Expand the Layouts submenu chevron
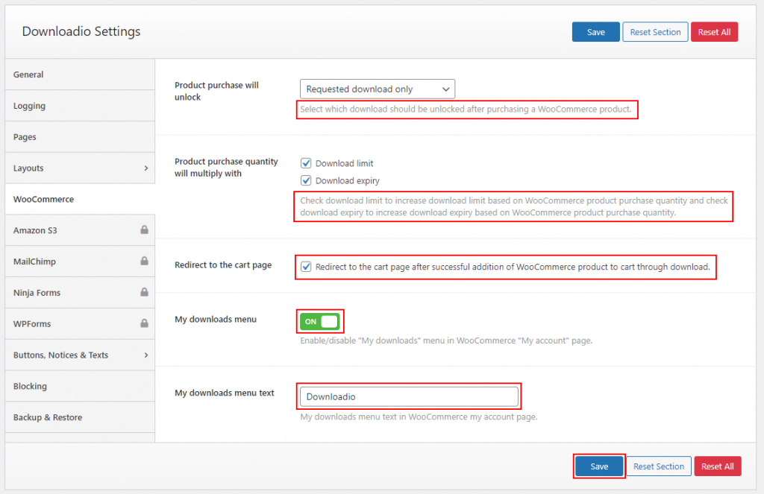This screenshot has height=494, width=764. (145, 168)
